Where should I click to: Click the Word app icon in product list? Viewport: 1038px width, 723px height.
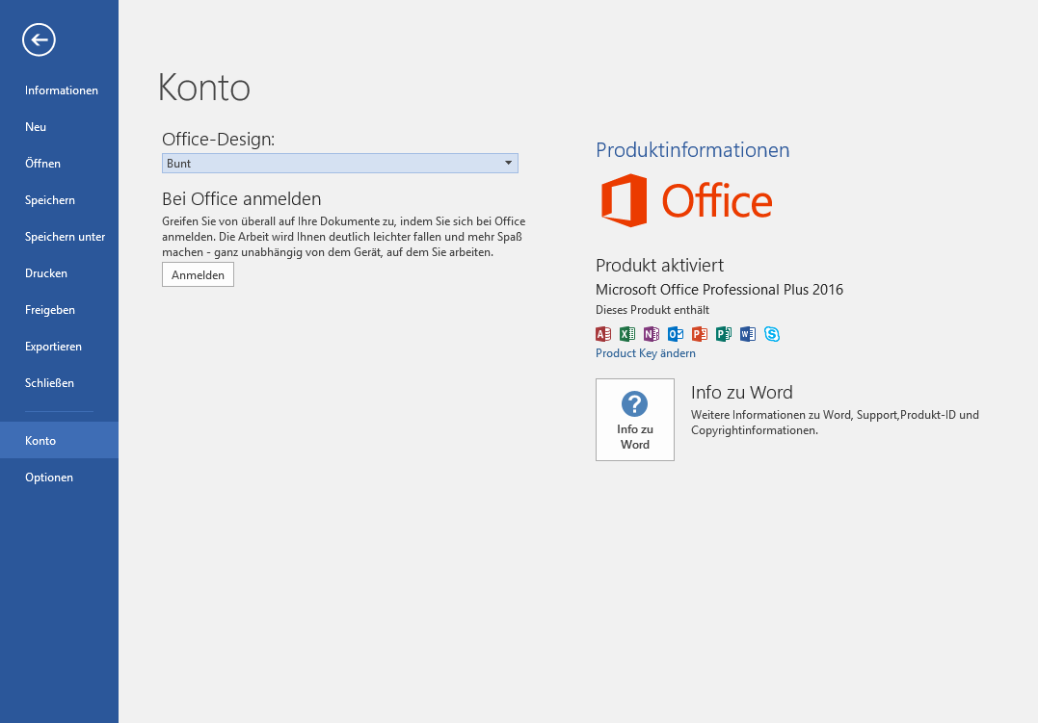(747, 334)
